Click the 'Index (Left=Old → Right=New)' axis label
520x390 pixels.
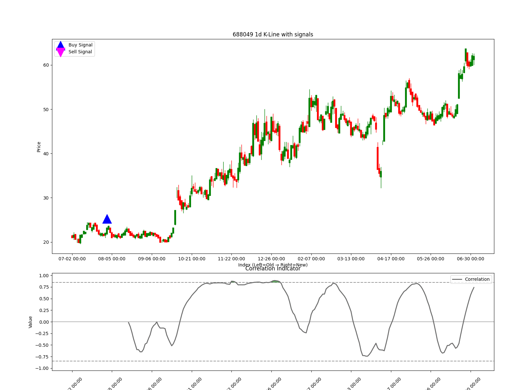(x=273, y=265)
